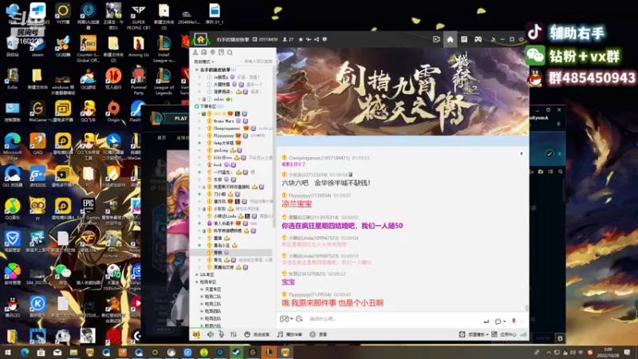Click PLAY in the League client window
The image size is (638, 359).
181,118
